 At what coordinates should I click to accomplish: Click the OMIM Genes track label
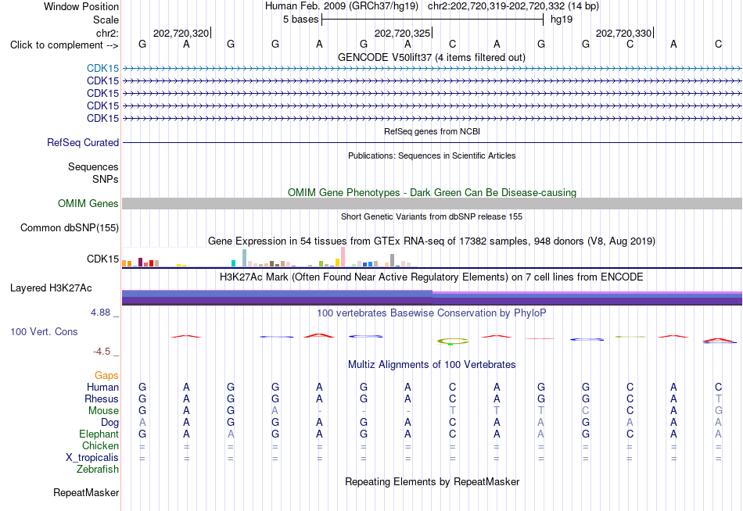click(x=88, y=204)
